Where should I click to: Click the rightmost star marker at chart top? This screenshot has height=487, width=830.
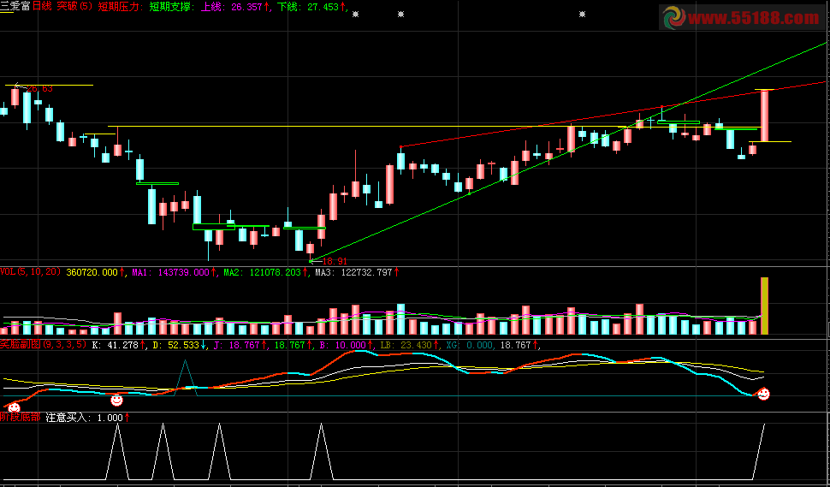[582, 15]
